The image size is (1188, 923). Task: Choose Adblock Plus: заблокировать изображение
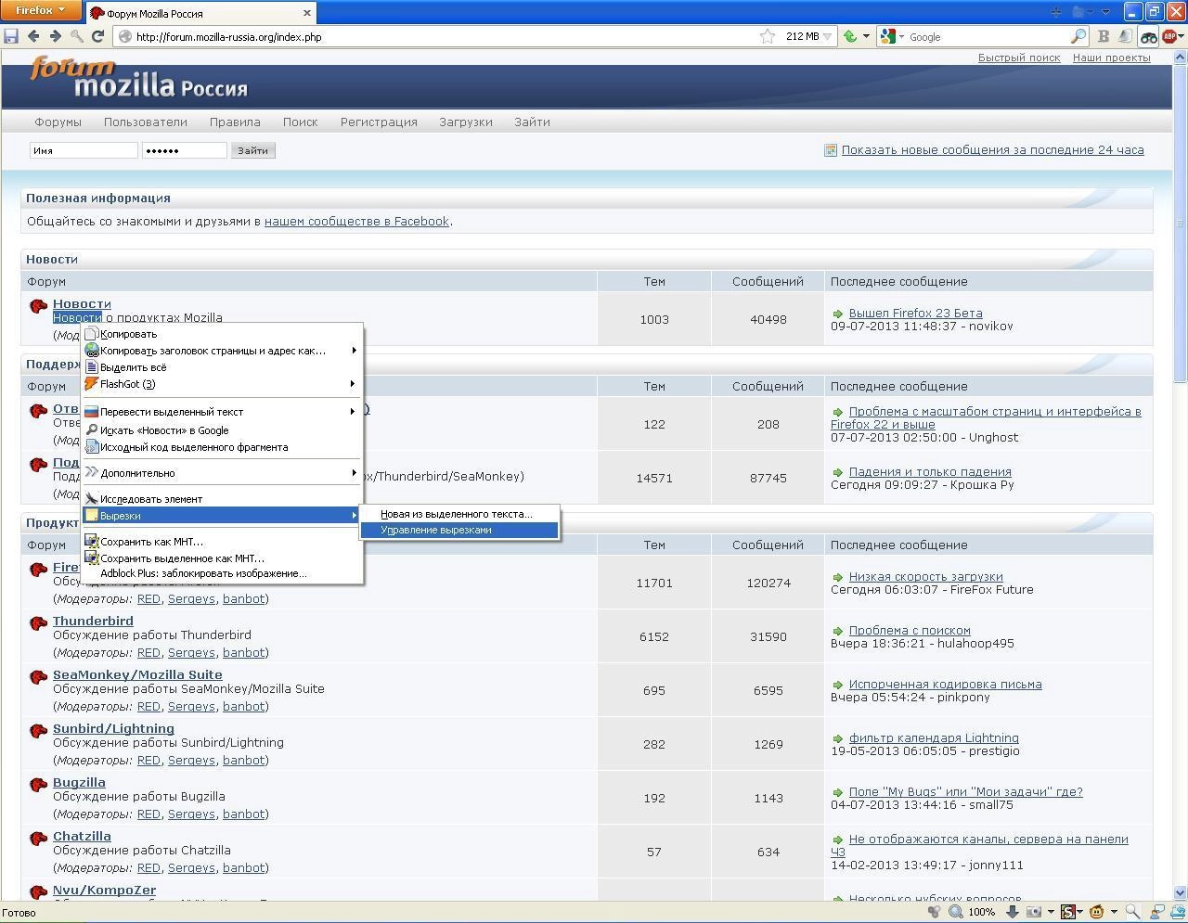click(222, 573)
